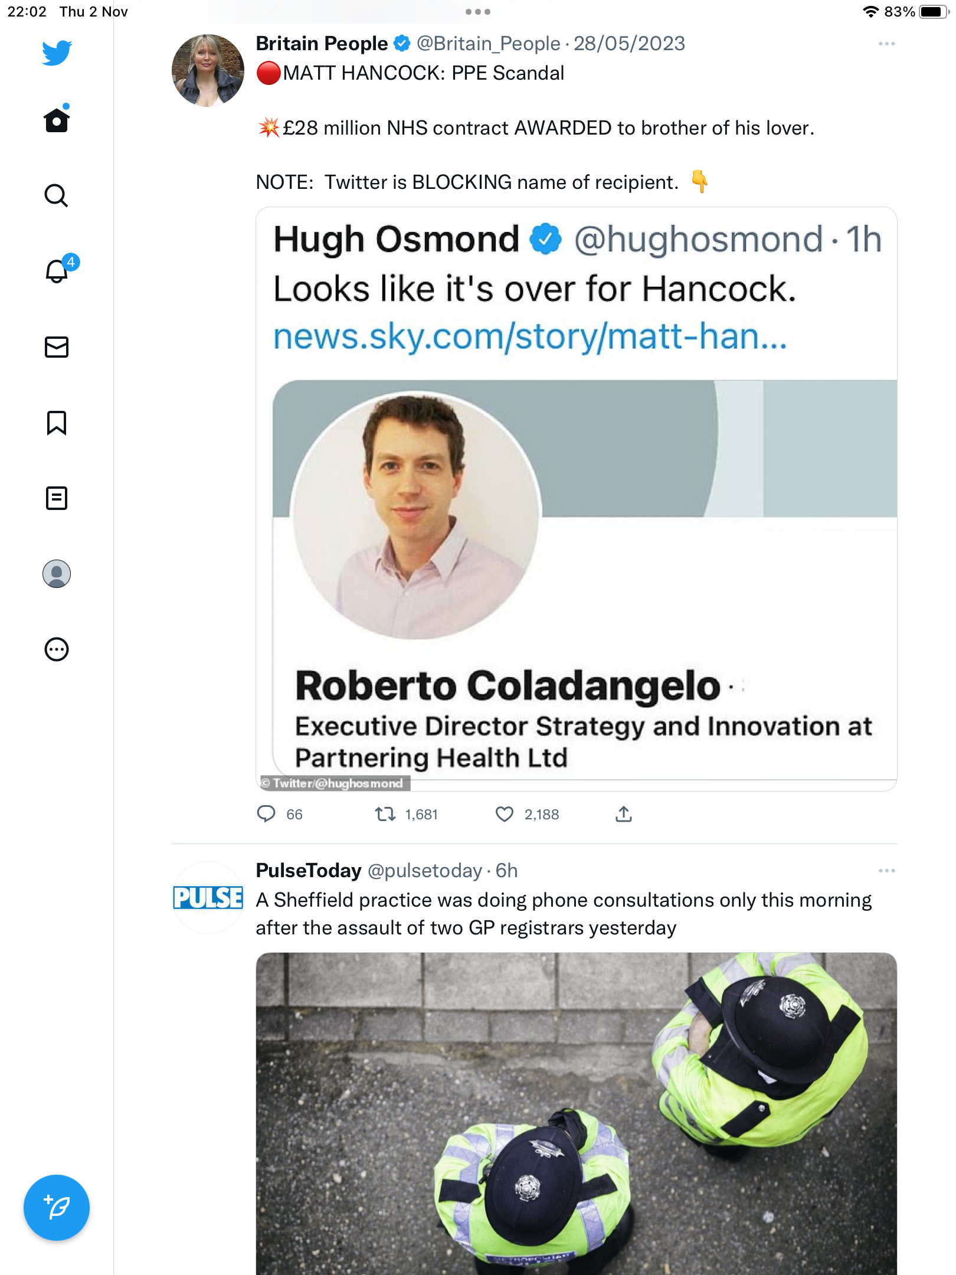This screenshot has height=1275, width=956.
Task: Open the Messages envelope icon
Action: [x=57, y=347]
